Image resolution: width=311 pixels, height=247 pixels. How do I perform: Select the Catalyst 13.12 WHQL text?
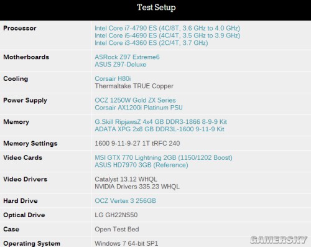click(126, 179)
